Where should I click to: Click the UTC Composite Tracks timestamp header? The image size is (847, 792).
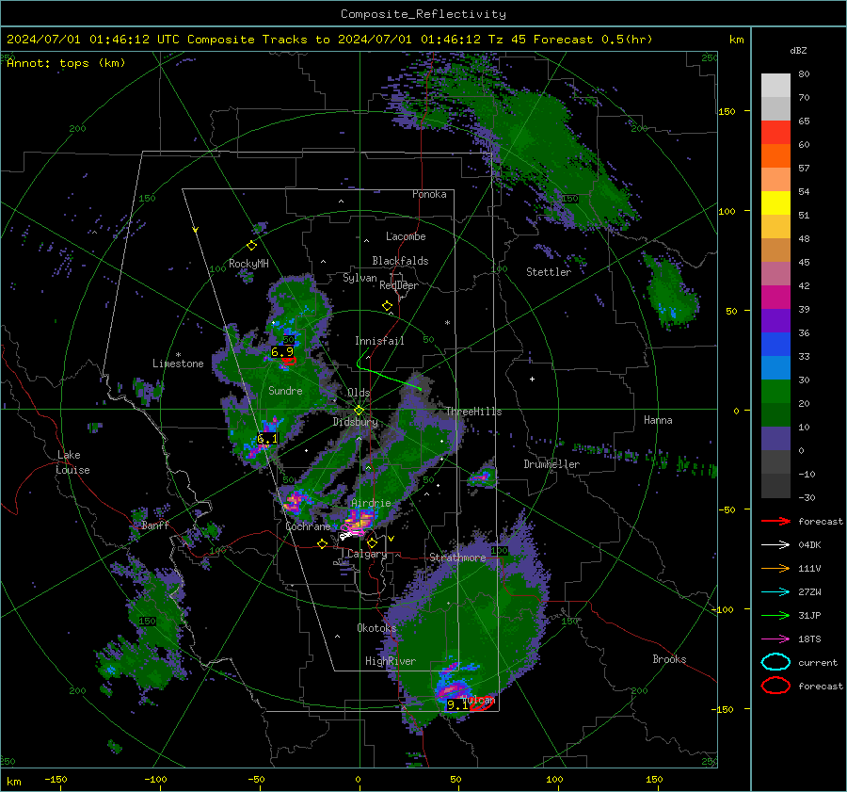329,40
